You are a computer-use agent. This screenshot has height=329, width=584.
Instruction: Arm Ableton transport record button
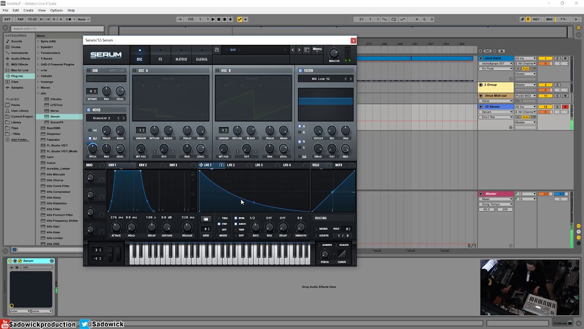(x=224, y=19)
